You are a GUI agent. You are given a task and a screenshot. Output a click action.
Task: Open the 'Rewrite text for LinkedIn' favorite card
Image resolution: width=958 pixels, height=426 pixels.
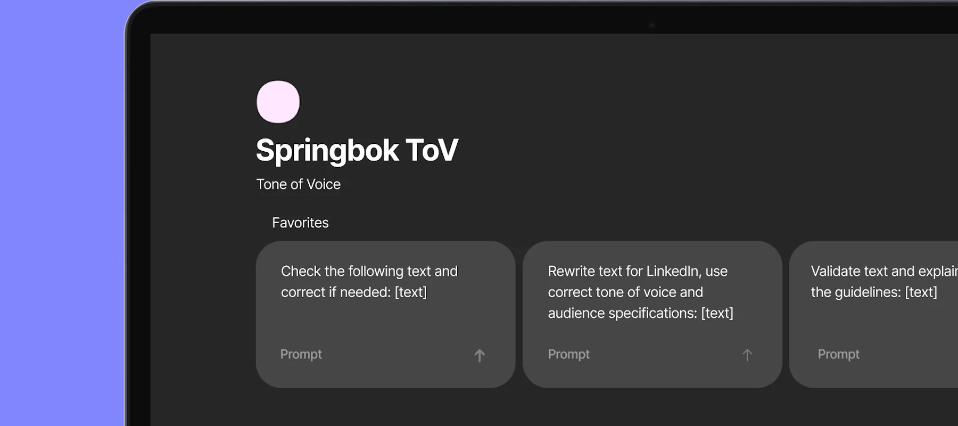[653, 314]
